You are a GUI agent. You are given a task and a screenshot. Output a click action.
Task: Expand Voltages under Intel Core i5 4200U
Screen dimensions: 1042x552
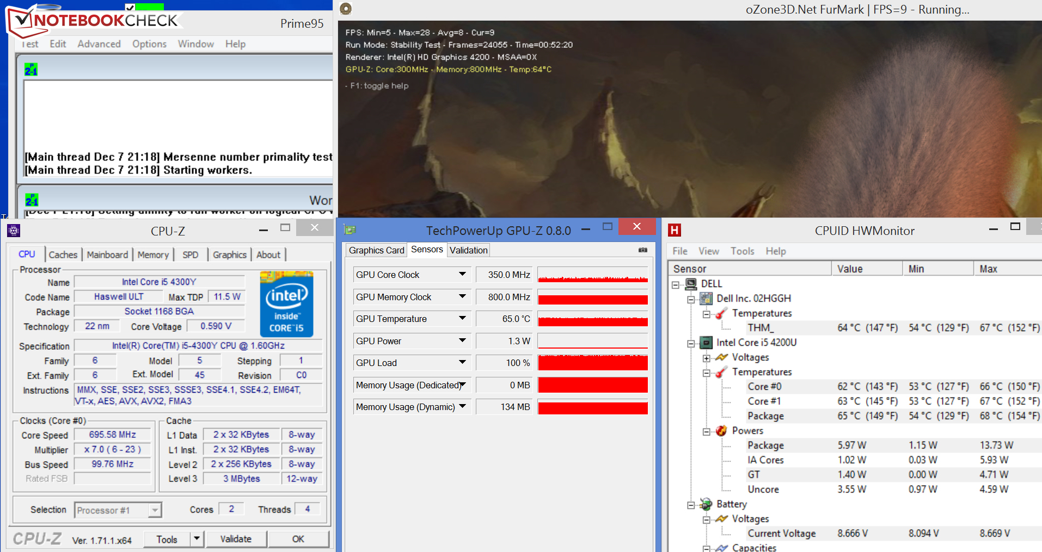pos(706,358)
